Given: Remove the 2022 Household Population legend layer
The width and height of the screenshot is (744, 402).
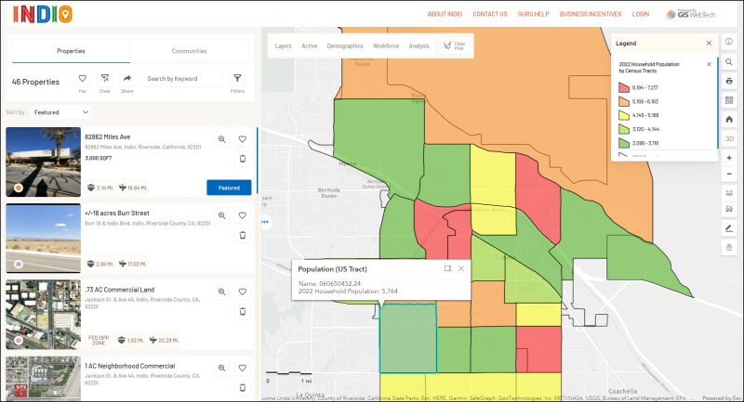Looking at the screenshot, I should [x=709, y=64].
